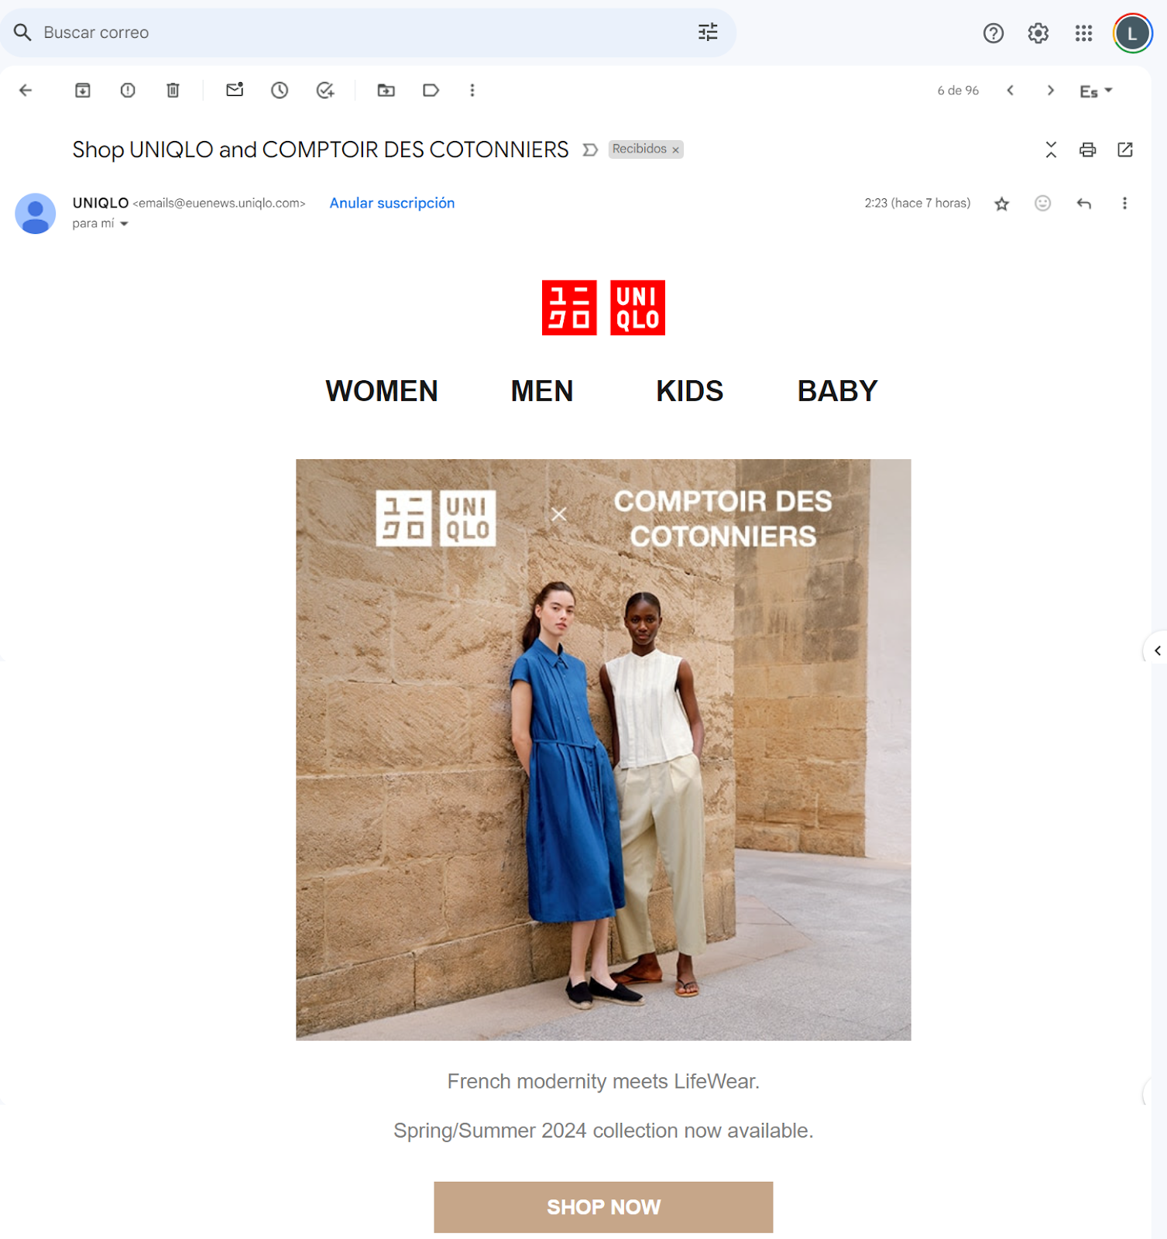Open the BABY category
This screenshot has width=1167, height=1239.
click(838, 391)
